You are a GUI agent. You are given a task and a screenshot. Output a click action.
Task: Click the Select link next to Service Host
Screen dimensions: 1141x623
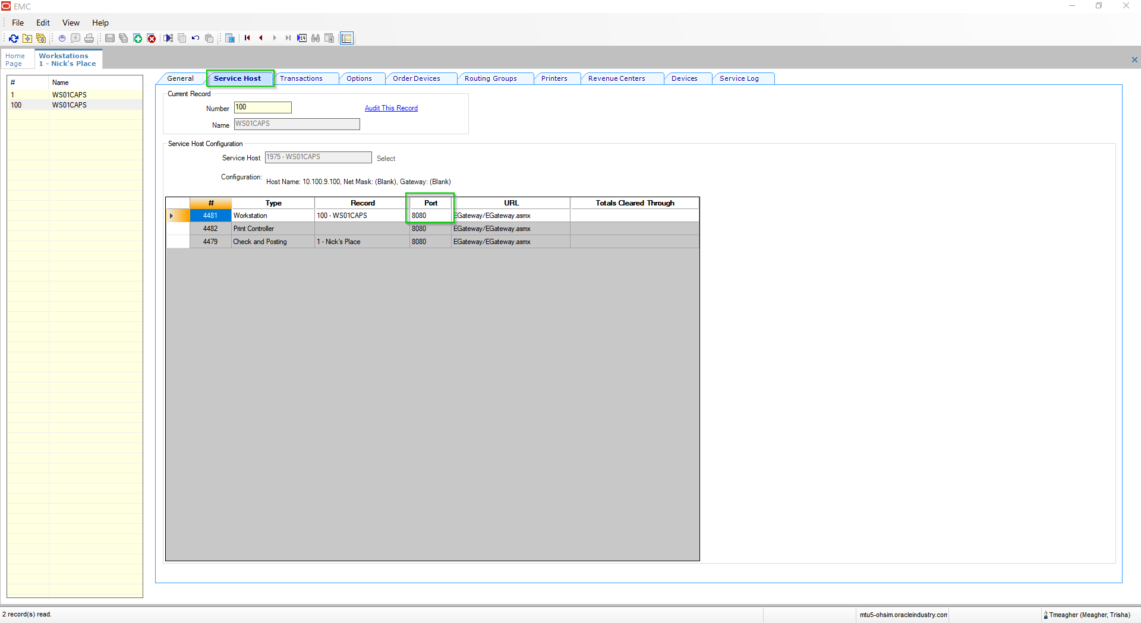coord(386,158)
